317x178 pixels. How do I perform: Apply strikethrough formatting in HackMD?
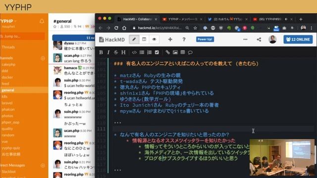coord(115,52)
